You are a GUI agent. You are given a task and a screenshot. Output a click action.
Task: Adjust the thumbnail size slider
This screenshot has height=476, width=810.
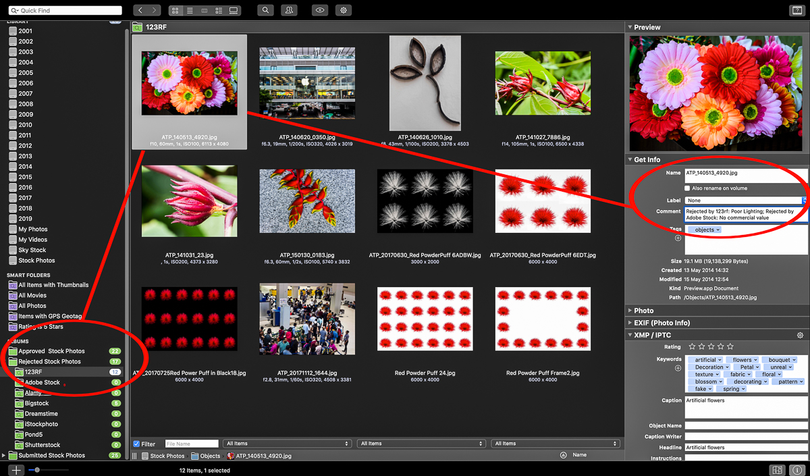[x=37, y=470]
